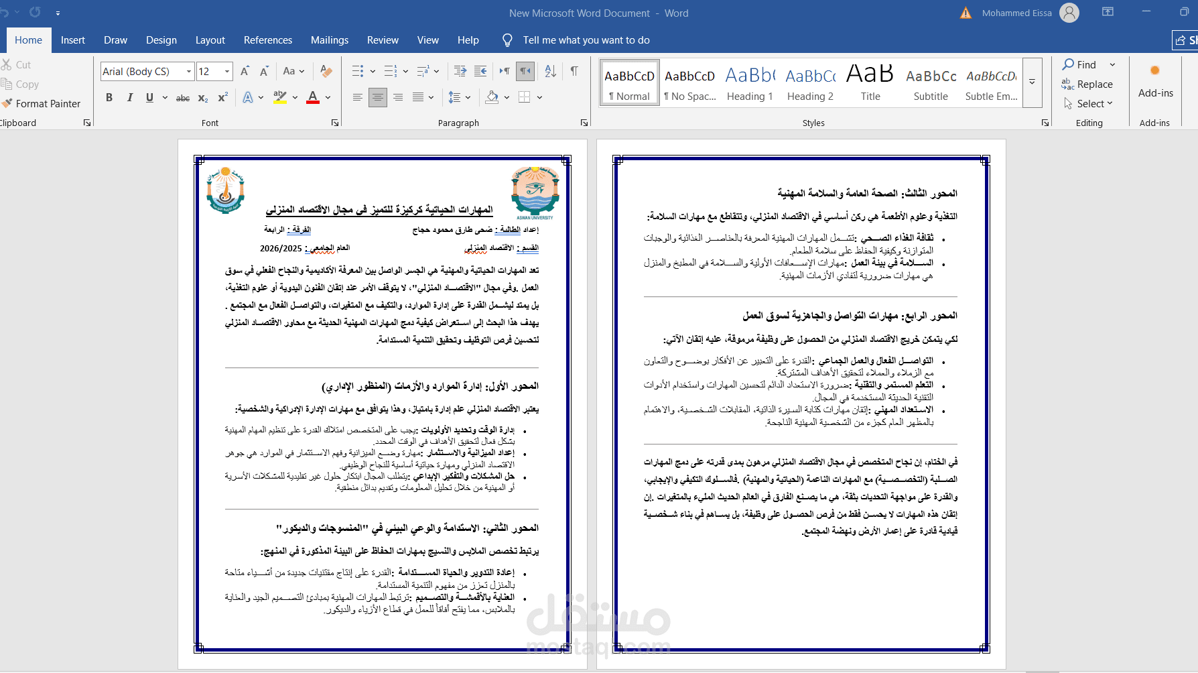
Task: Switch to the Review tab
Action: (x=383, y=40)
